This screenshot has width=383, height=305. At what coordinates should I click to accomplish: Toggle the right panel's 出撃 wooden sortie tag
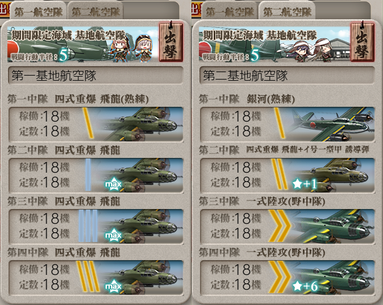click(362, 41)
